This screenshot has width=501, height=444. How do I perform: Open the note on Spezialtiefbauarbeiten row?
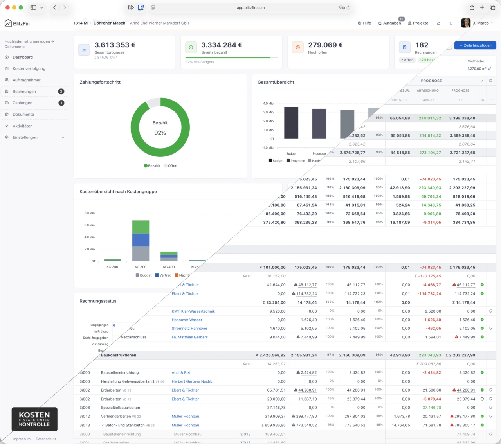point(491,408)
